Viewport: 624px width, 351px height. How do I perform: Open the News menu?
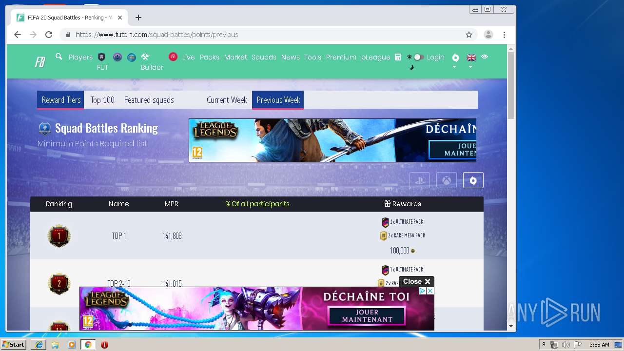tap(291, 57)
